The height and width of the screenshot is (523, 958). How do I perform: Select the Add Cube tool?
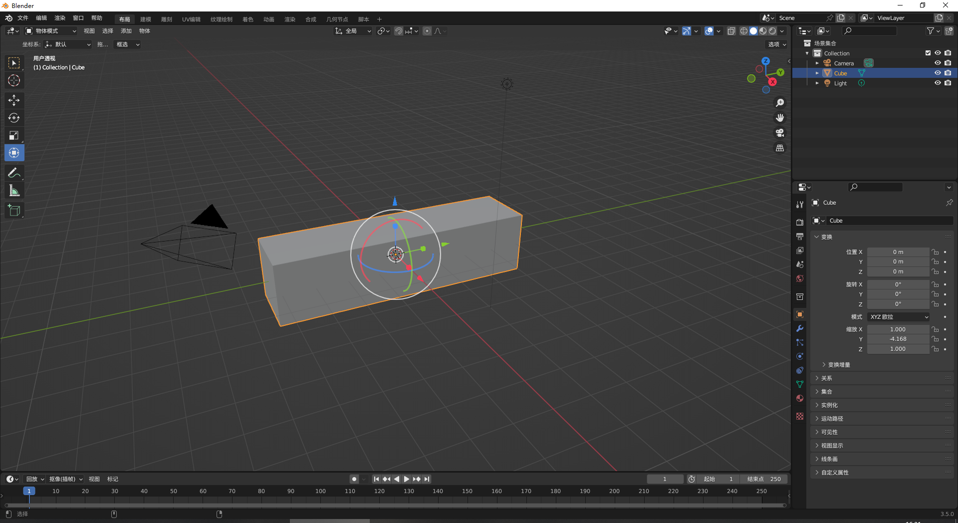coord(14,210)
